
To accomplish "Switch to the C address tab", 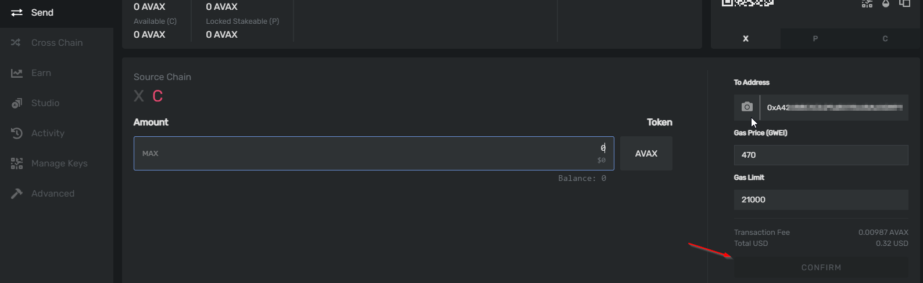I will (885, 39).
